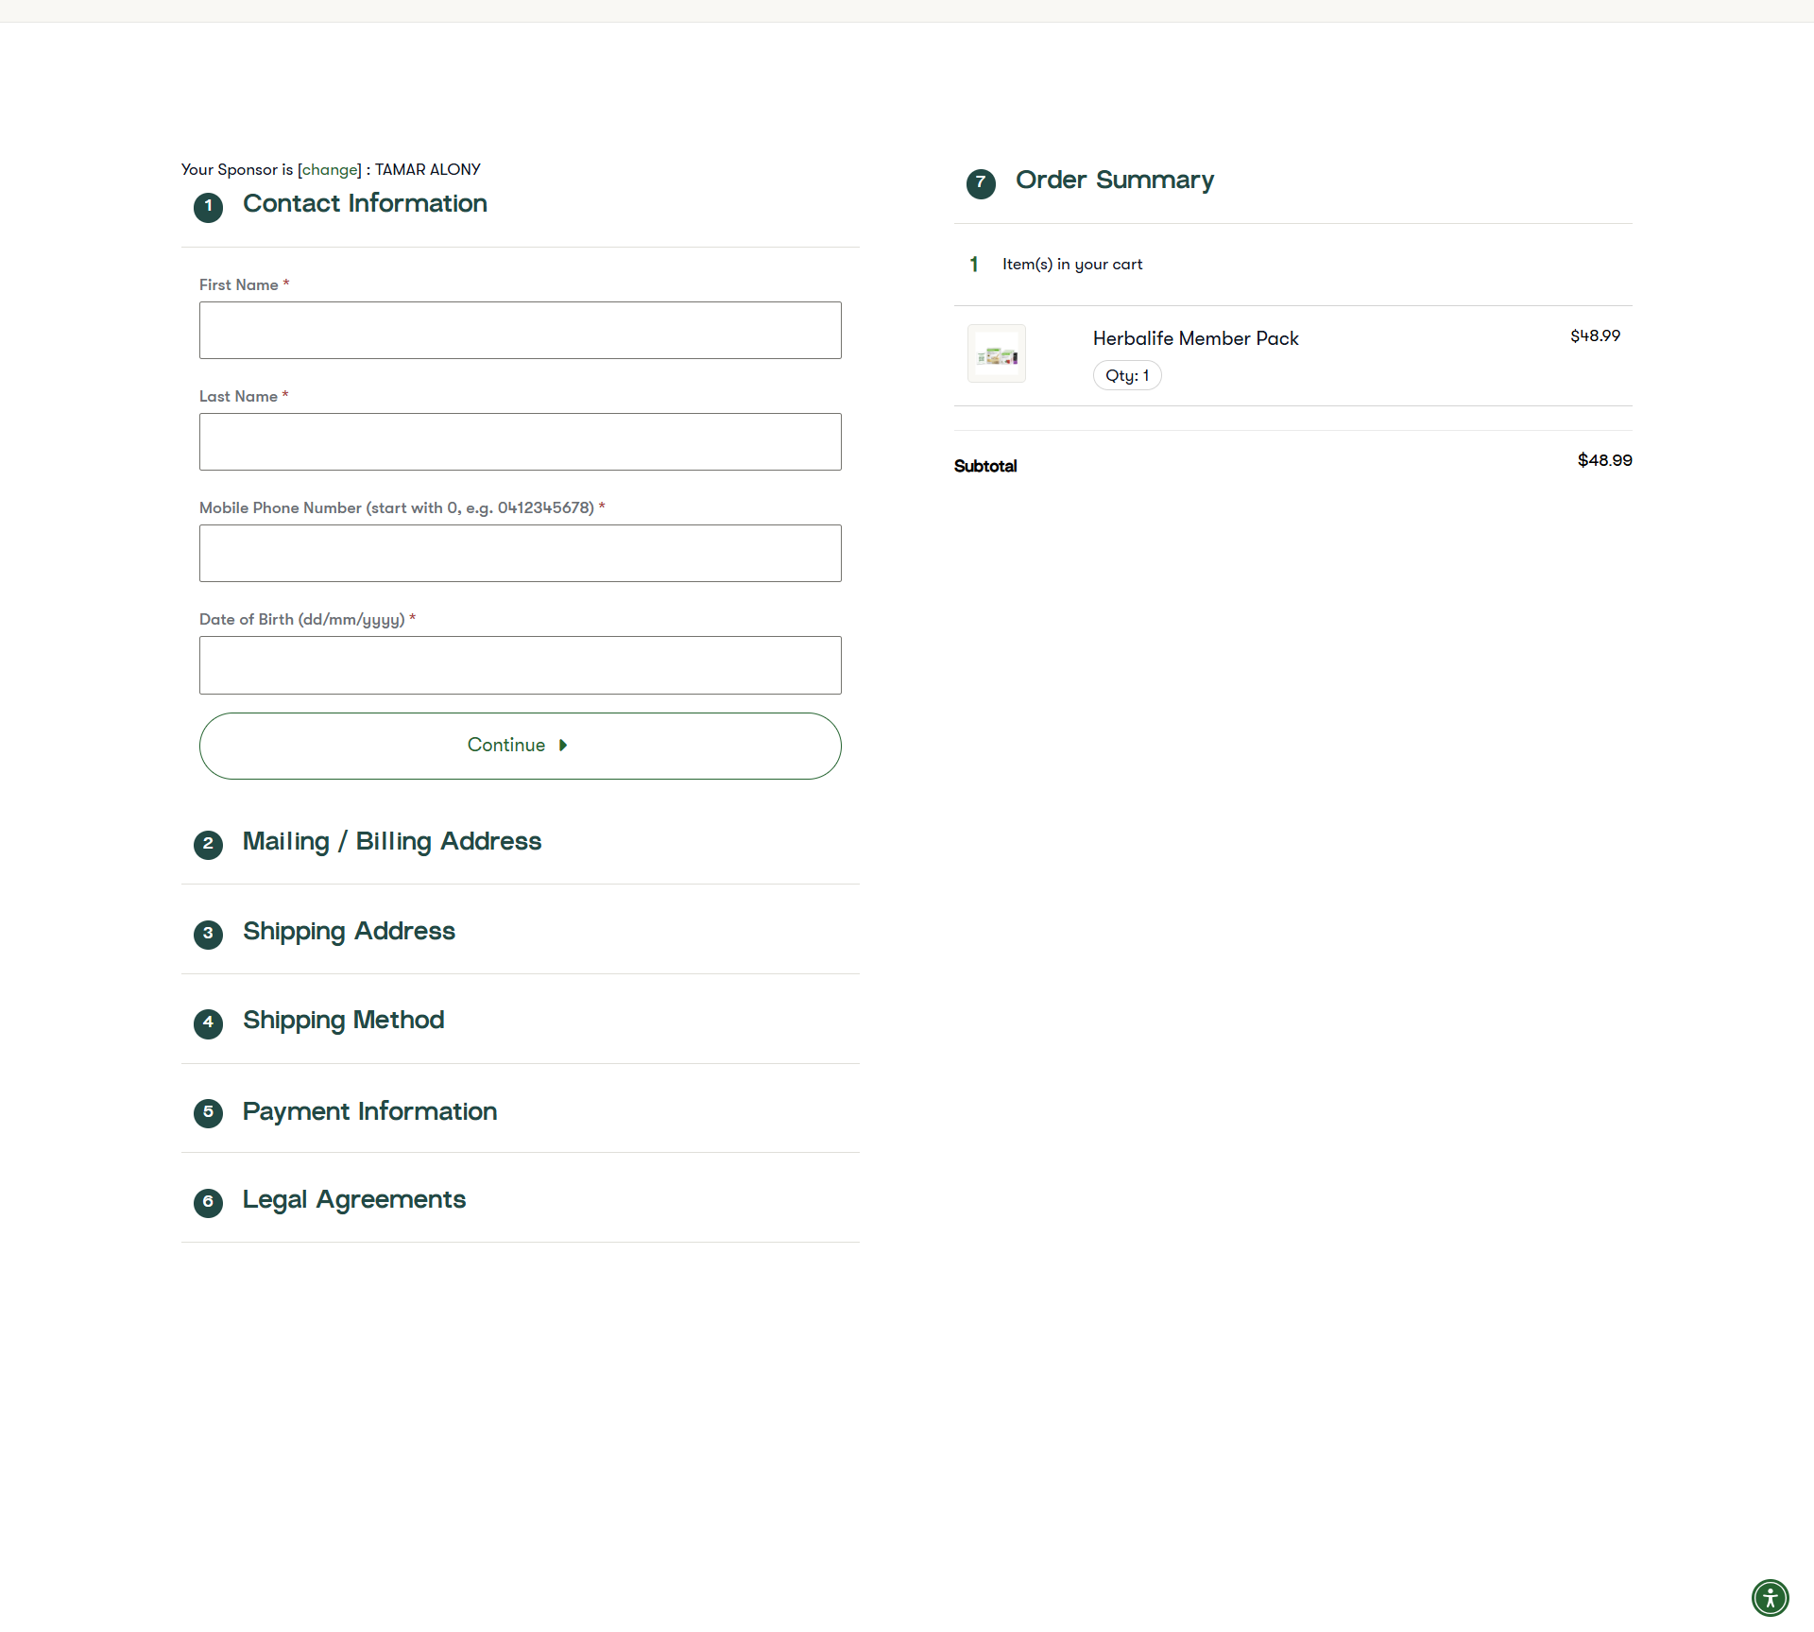Click the sponsor name TAMAR ALONY
1814x1632 pixels.
(428, 169)
